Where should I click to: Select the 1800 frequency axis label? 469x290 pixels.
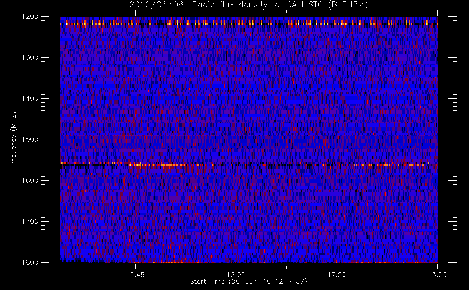30,262
